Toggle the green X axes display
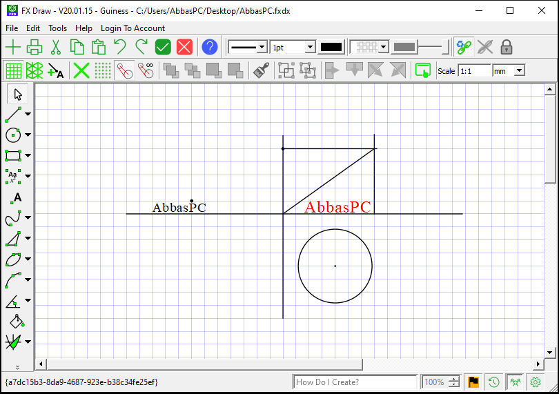Image resolution: width=559 pixels, height=394 pixels. point(81,70)
